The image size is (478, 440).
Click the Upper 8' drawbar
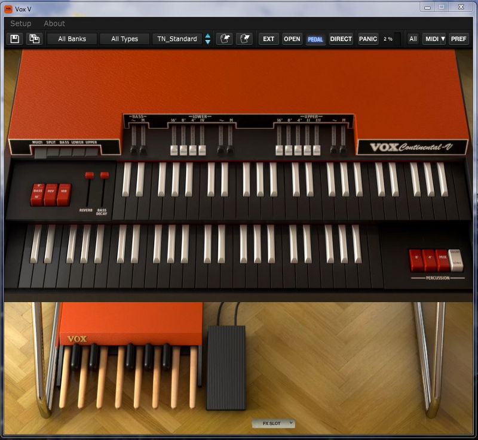click(x=289, y=150)
